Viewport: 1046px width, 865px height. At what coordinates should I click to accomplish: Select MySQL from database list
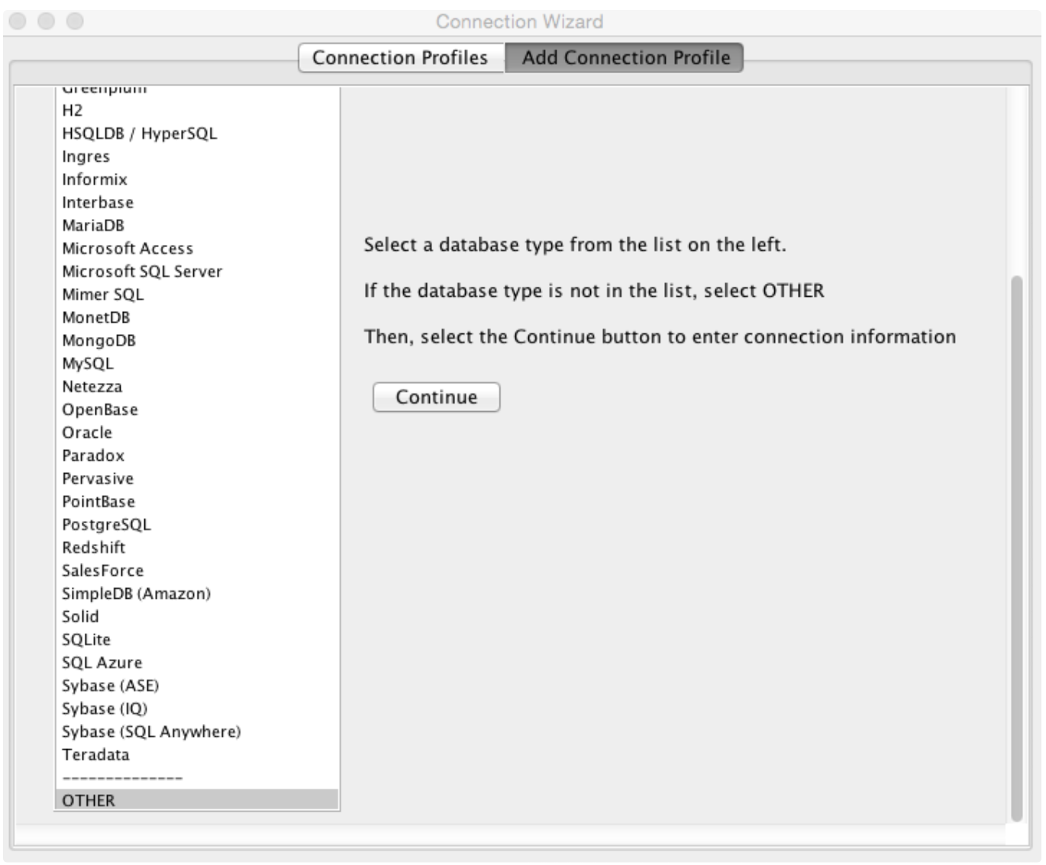[x=88, y=364]
